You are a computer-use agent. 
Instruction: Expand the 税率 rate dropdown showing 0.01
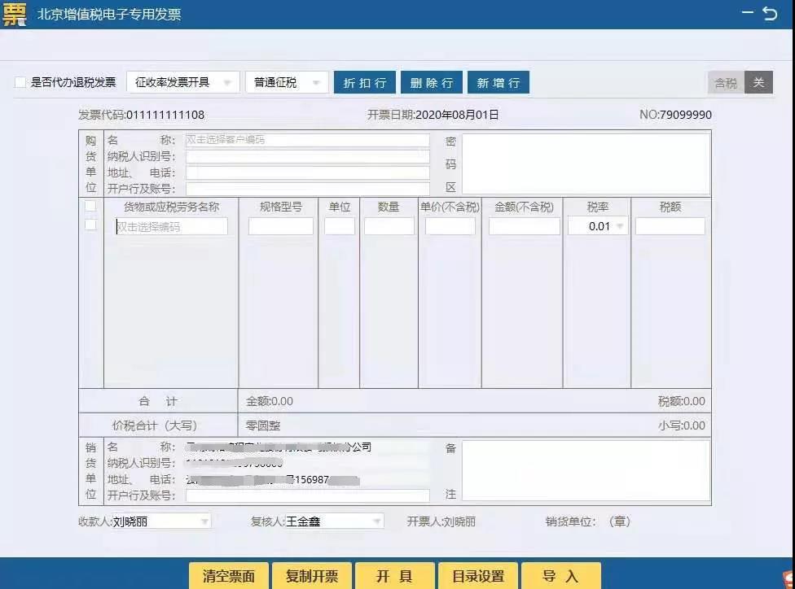618,226
